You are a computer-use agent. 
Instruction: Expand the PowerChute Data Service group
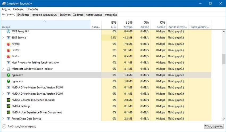tap(3, 119)
